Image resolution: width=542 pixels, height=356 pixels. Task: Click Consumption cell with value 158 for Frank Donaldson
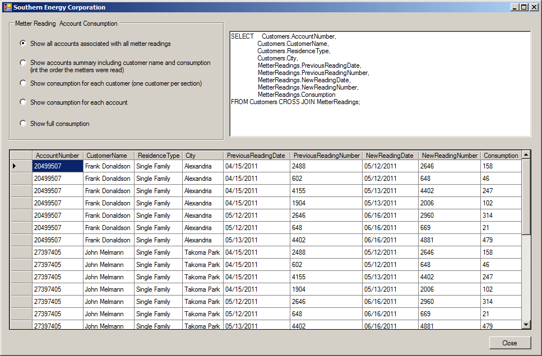[x=501, y=166]
